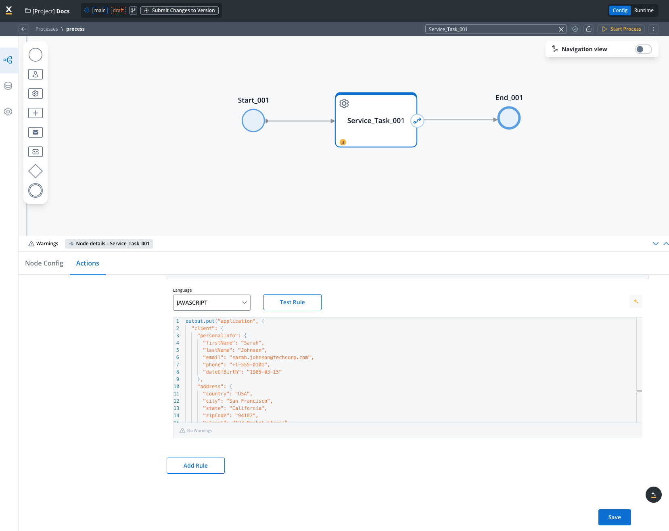Click the code editor vertical scrollbar
This screenshot has height=531, width=669.
coord(639,370)
